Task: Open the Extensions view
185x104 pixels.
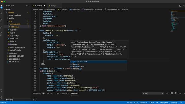Action: 1,34
